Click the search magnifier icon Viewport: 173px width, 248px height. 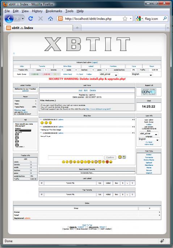pyautogui.click(x=165, y=18)
